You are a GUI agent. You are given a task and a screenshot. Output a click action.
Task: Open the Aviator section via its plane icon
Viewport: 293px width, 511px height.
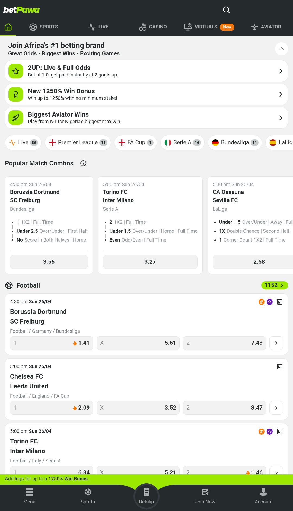254,27
